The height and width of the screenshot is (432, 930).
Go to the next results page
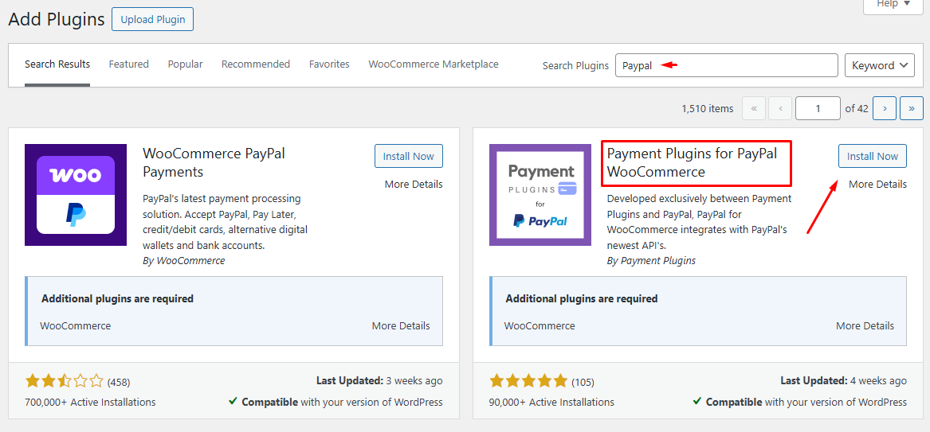click(x=885, y=108)
